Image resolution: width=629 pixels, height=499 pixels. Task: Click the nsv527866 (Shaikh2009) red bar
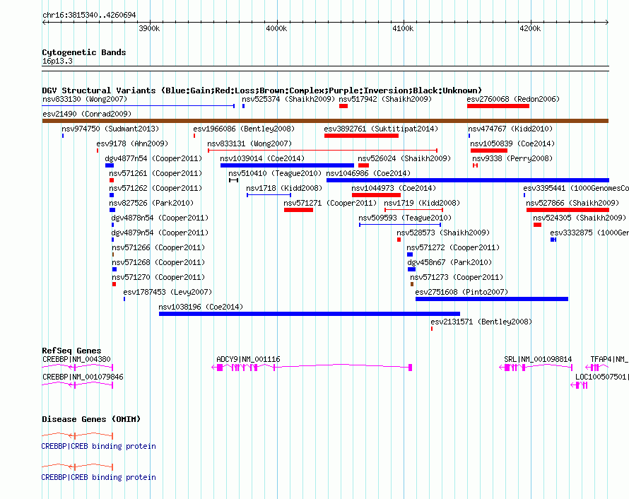568,210
